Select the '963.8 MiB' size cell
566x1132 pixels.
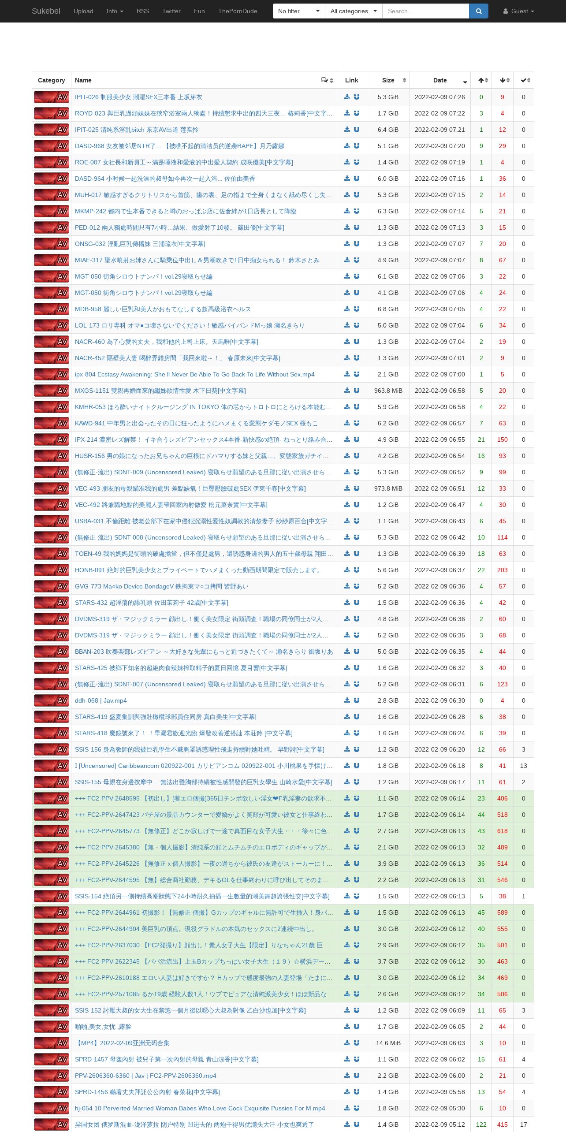point(388,391)
